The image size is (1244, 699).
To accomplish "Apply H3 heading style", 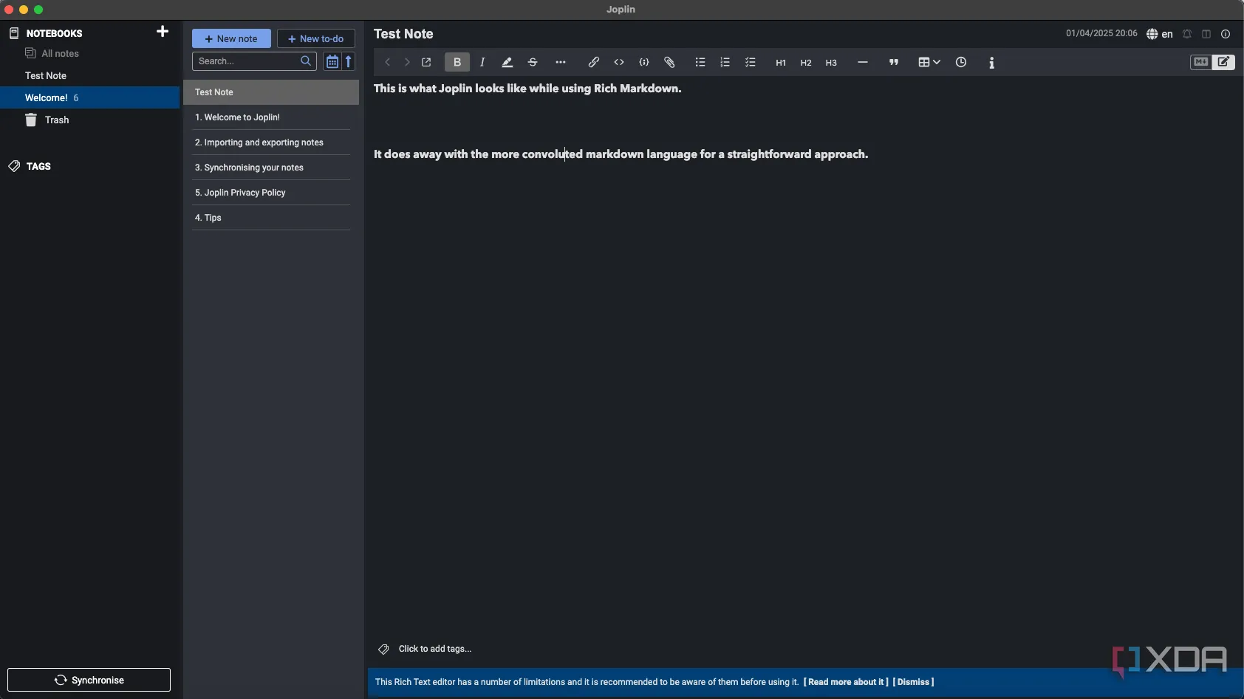I will 831,63.
